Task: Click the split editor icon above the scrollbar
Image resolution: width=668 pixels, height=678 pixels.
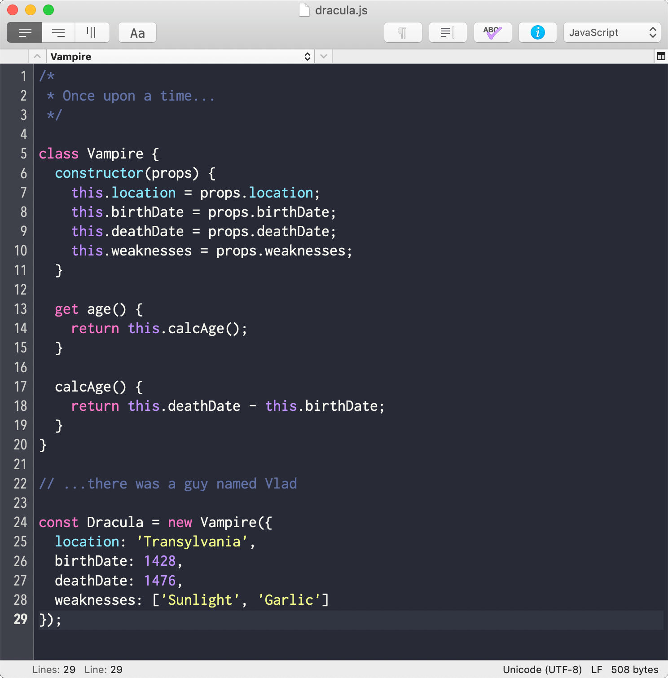Action: tap(661, 56)
